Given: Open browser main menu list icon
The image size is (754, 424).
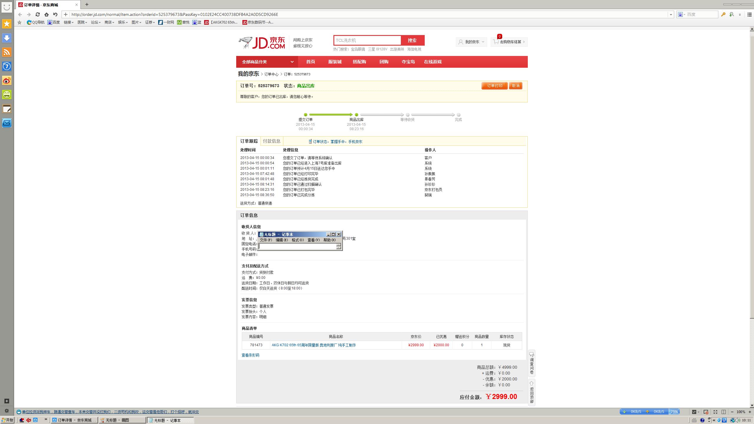Looking at the screenshot, I should coord(750,14).
